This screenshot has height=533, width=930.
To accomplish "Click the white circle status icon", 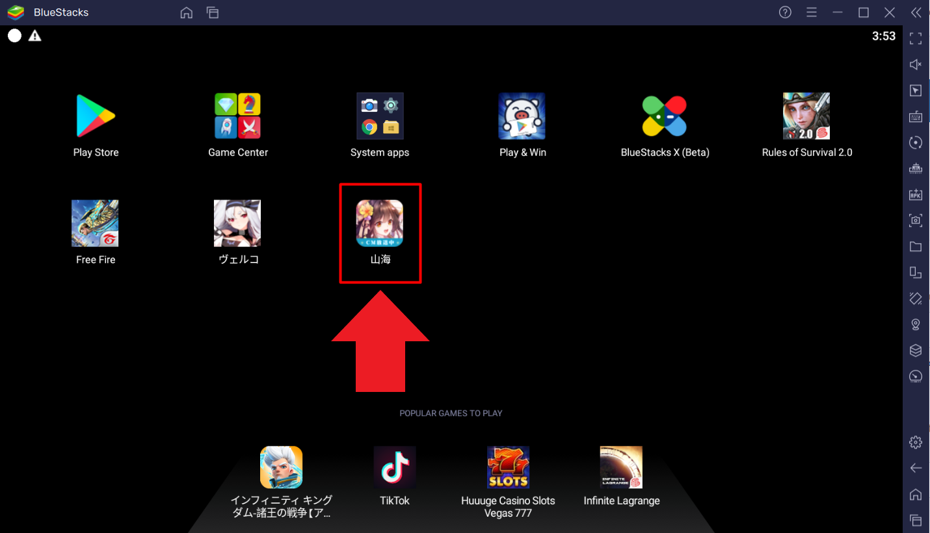I will pyautogui.click(x=14, y=36).
